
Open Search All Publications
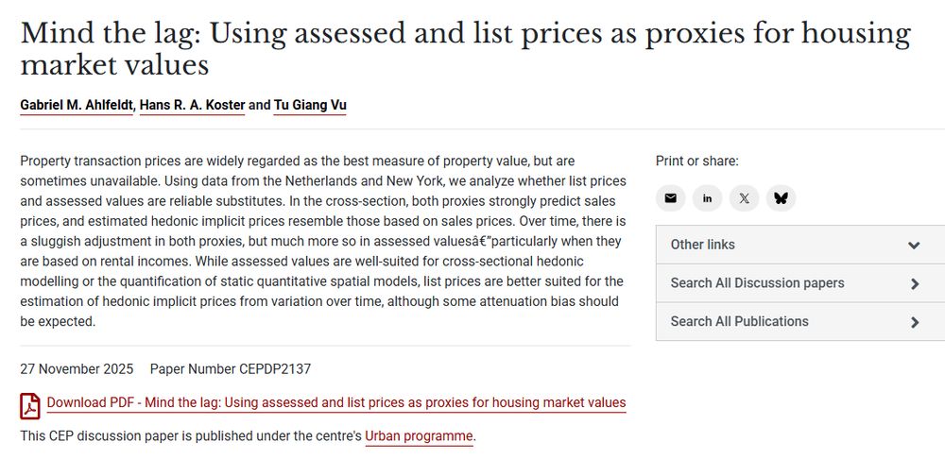[x=739, y=322]
